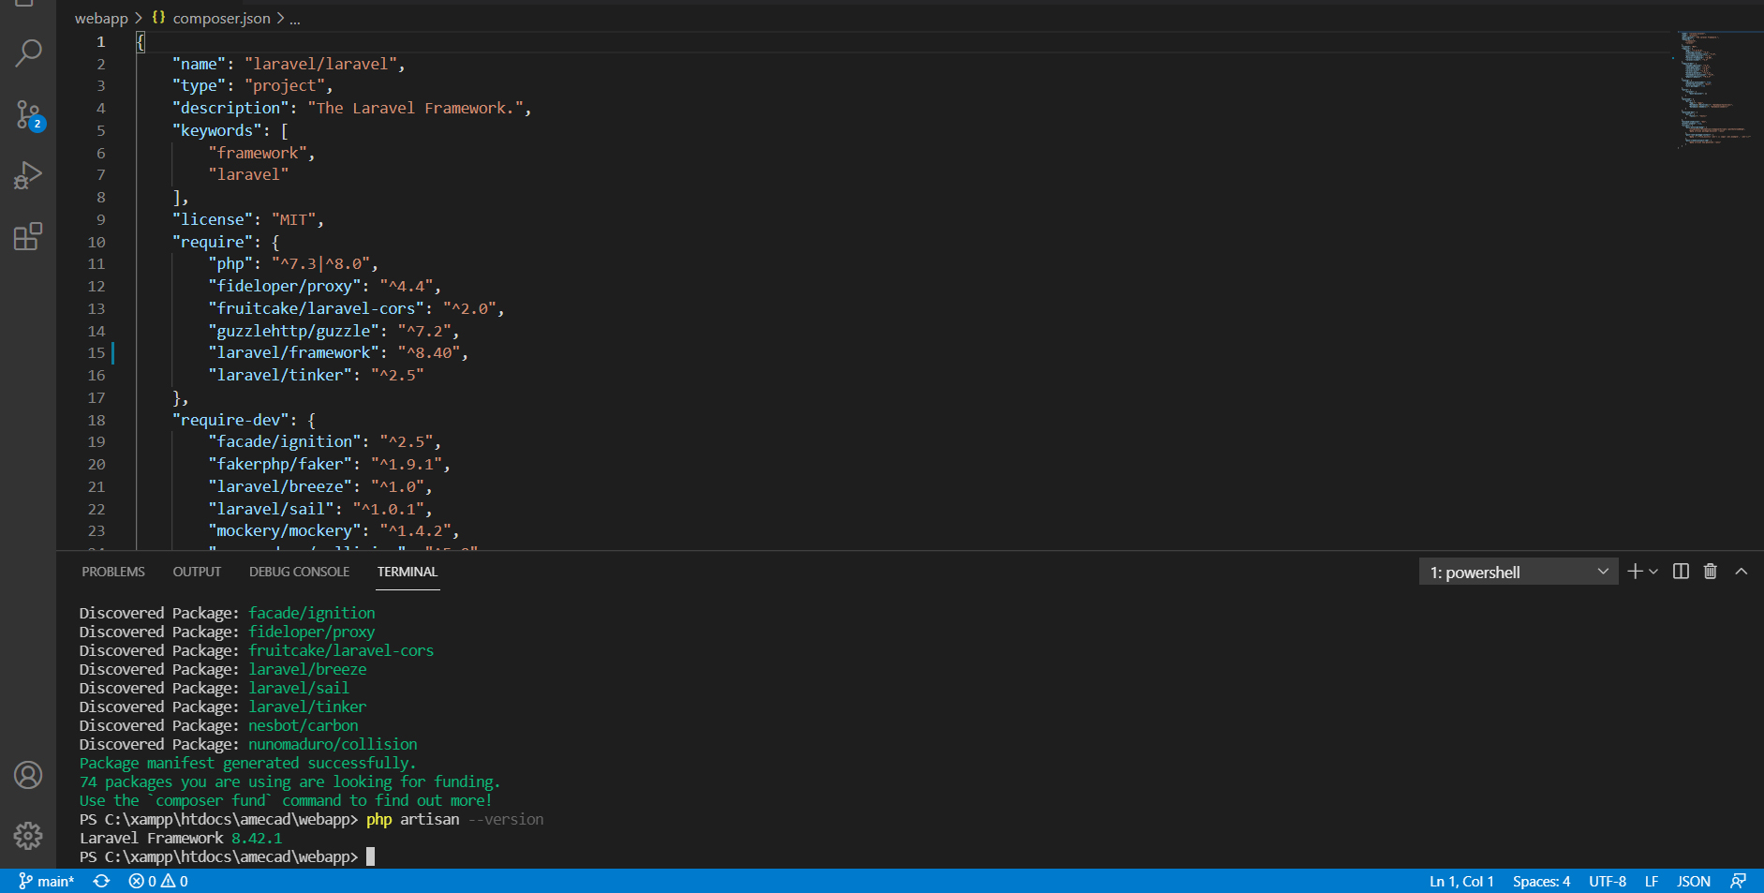Click the errors and warnings counter
The height and width of the screenshot is (893, 1764).
[158, 881]
